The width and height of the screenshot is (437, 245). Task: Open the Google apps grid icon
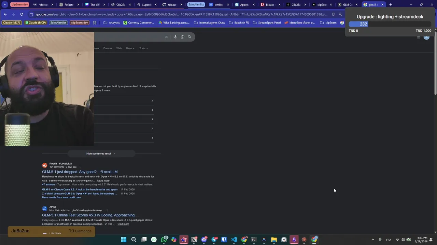pyautogui.click(x=418, y=37)
